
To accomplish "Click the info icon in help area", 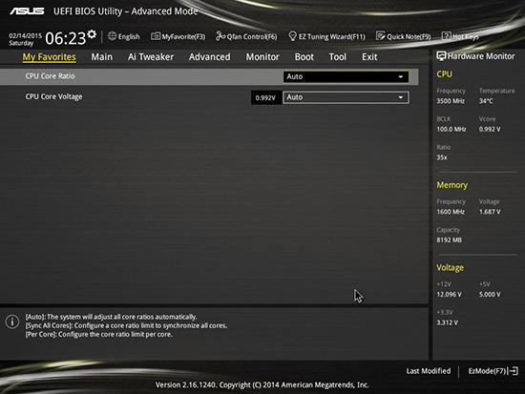I will (x=12, y=321).
